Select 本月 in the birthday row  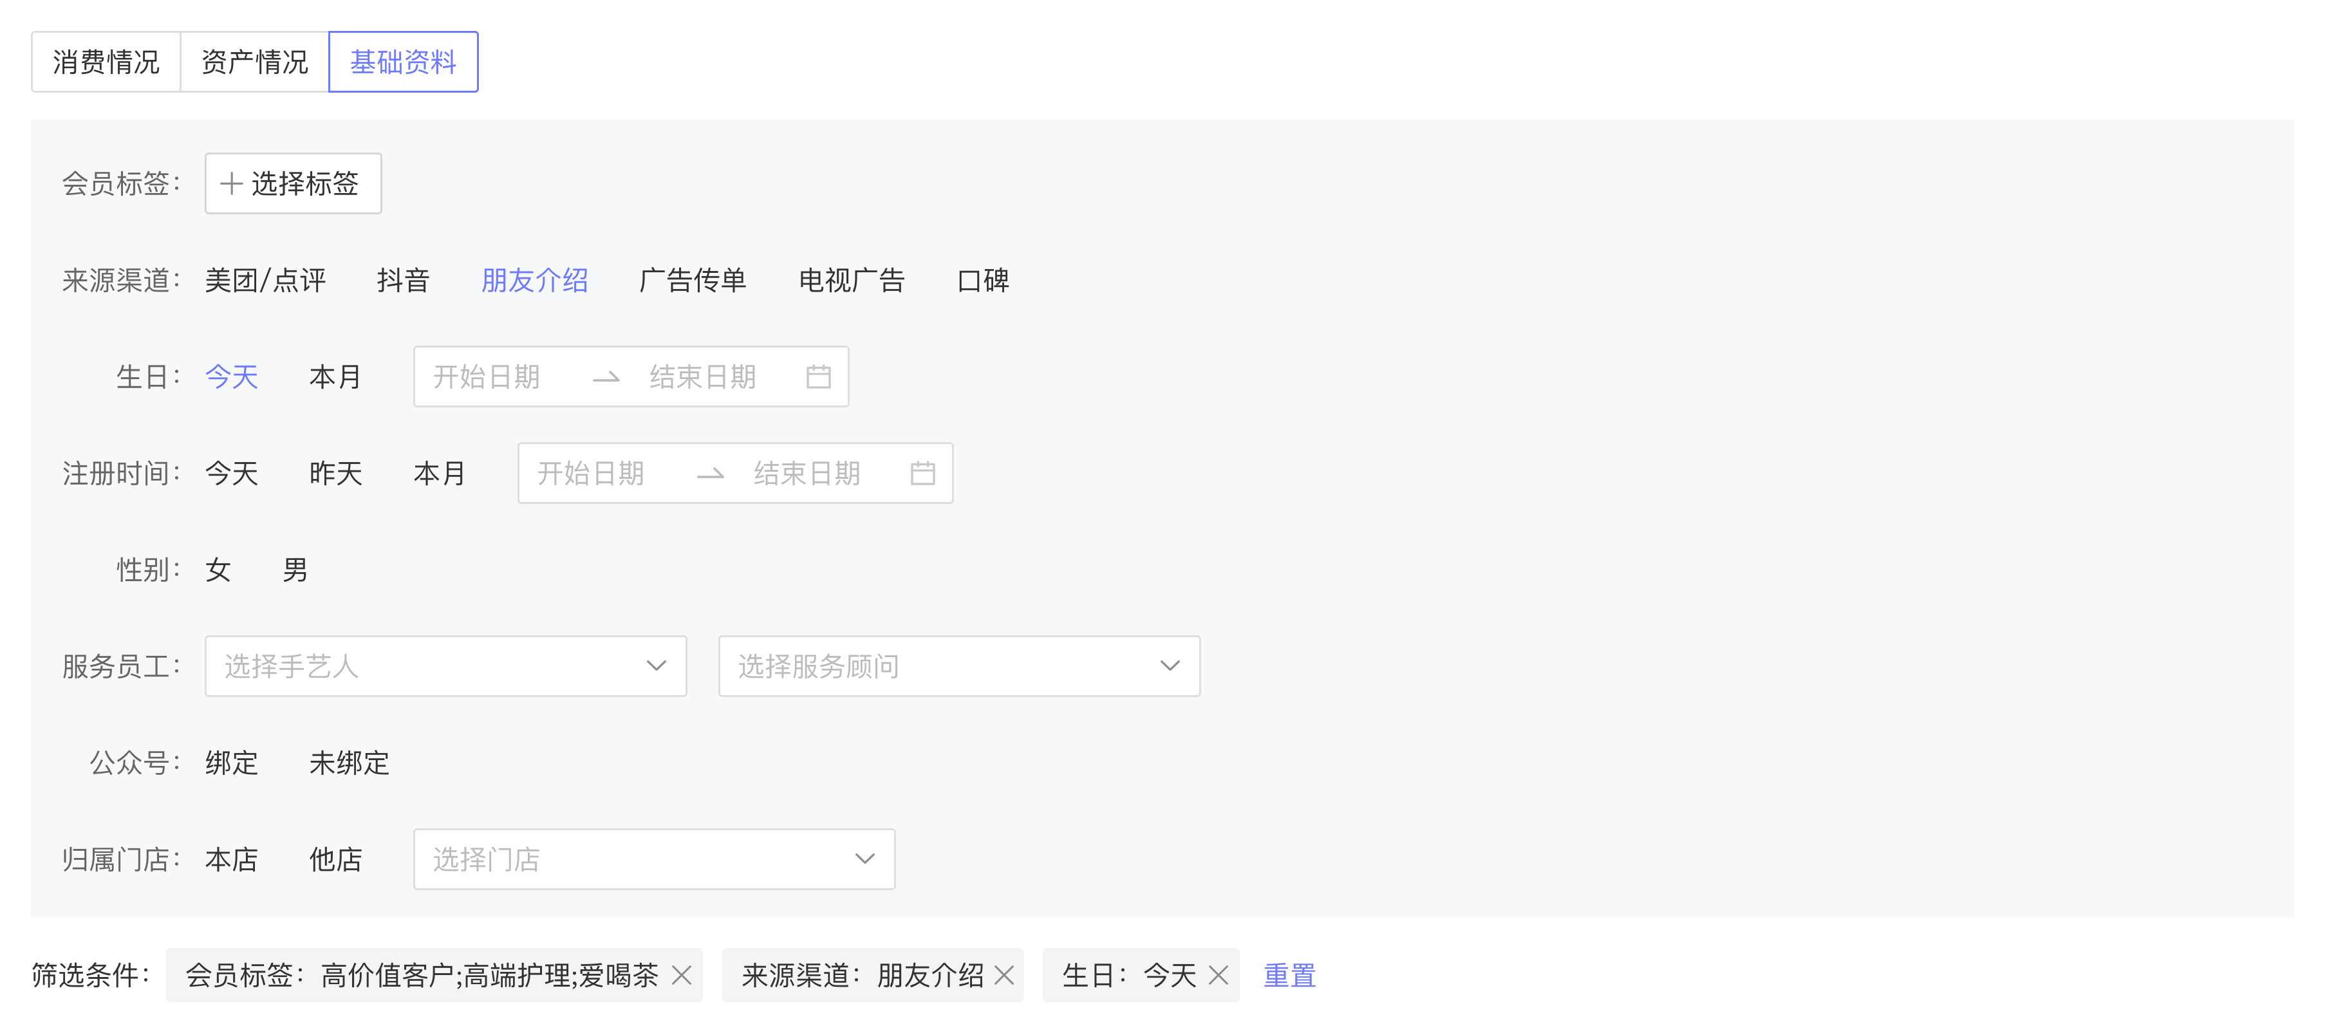[x=335, y=377]
